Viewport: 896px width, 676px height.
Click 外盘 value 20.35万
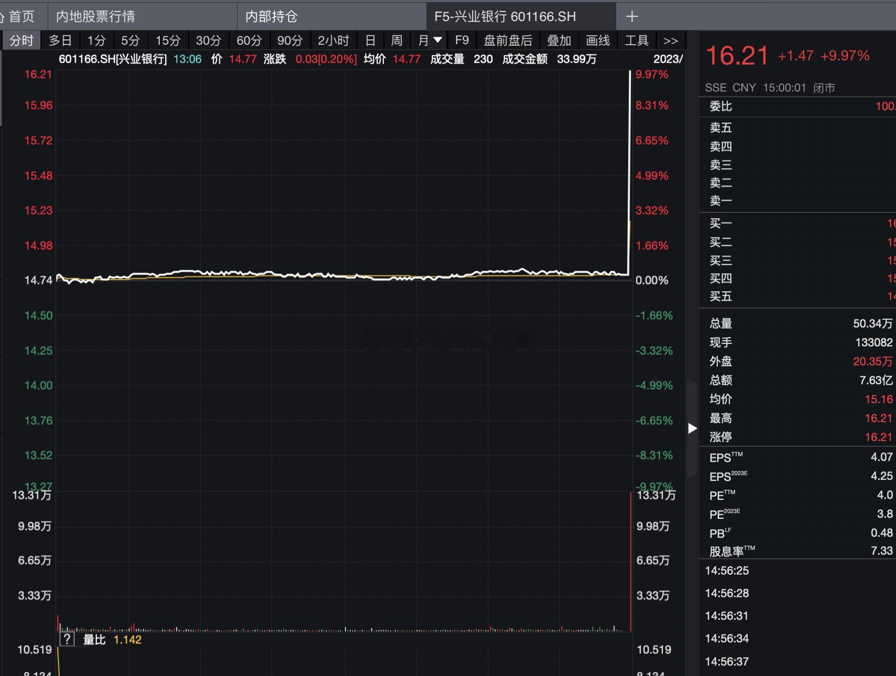(872, 362)
